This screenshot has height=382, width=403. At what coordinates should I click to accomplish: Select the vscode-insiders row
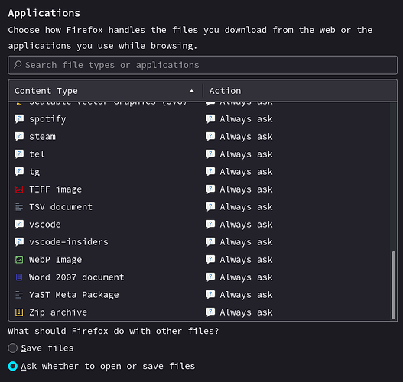click(200, 242)
